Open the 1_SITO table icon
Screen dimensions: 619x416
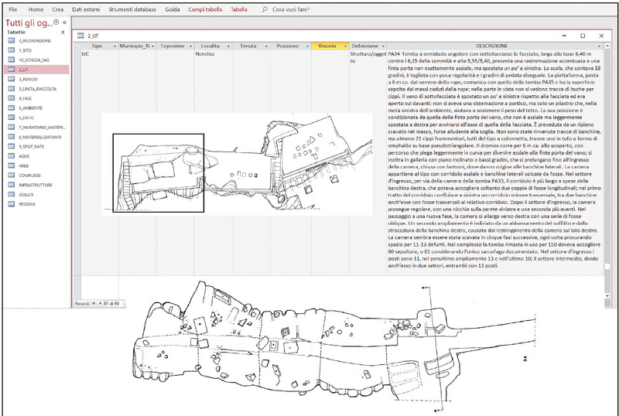click(12, 49)
